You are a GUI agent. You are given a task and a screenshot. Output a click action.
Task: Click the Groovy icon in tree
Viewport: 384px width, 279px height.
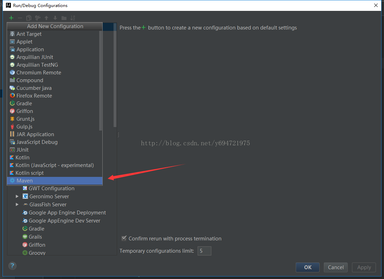[x=25, y=253]
